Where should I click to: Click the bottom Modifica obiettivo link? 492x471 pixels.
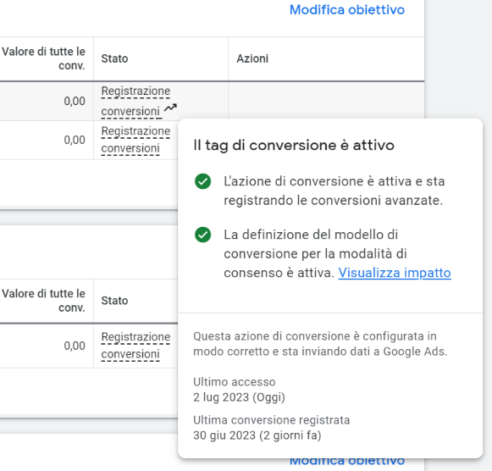pyautogui.click(x=347, y=462)
